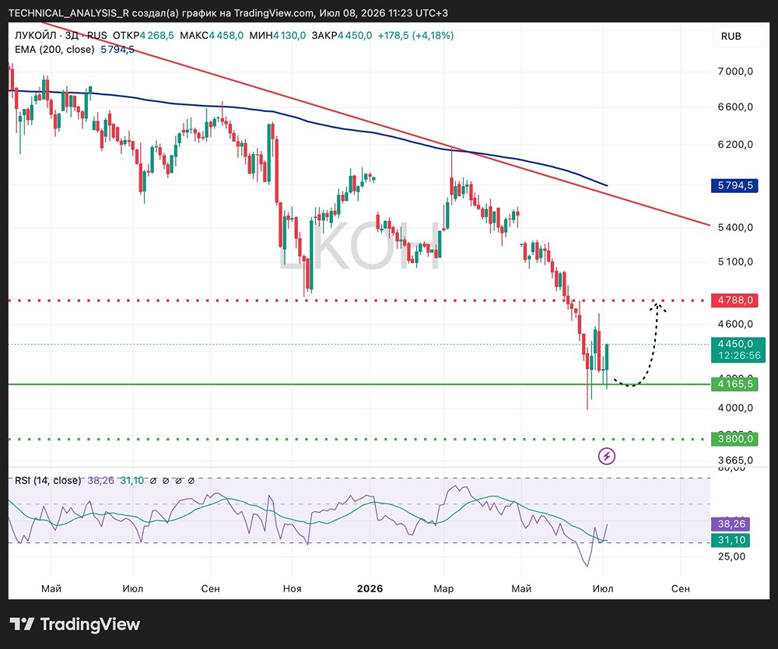
Task: Click the 4450,0 current price label
Action: [735, 343]
